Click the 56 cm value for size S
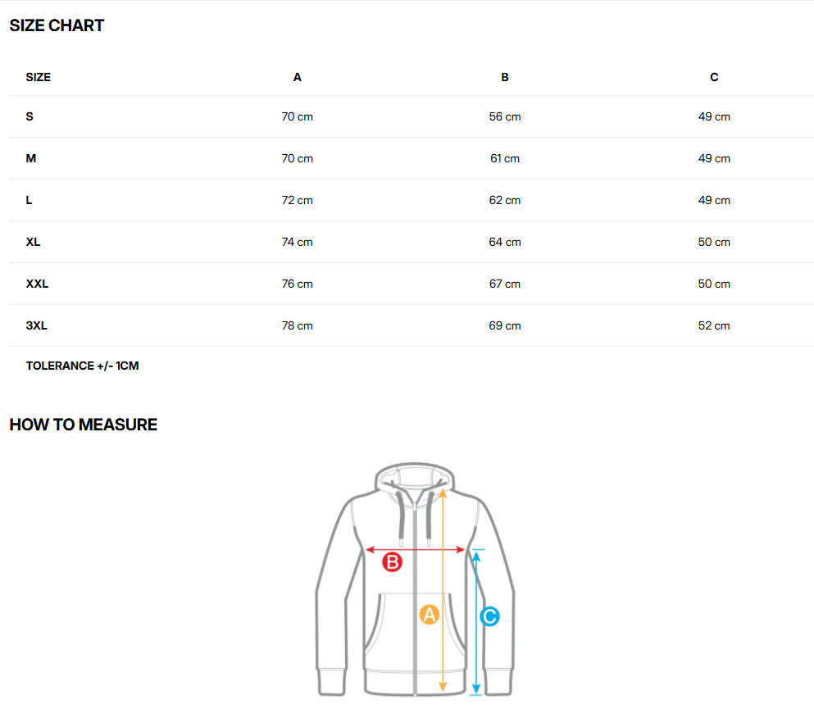This screenshot has width=814, height=723. (505, 116)
